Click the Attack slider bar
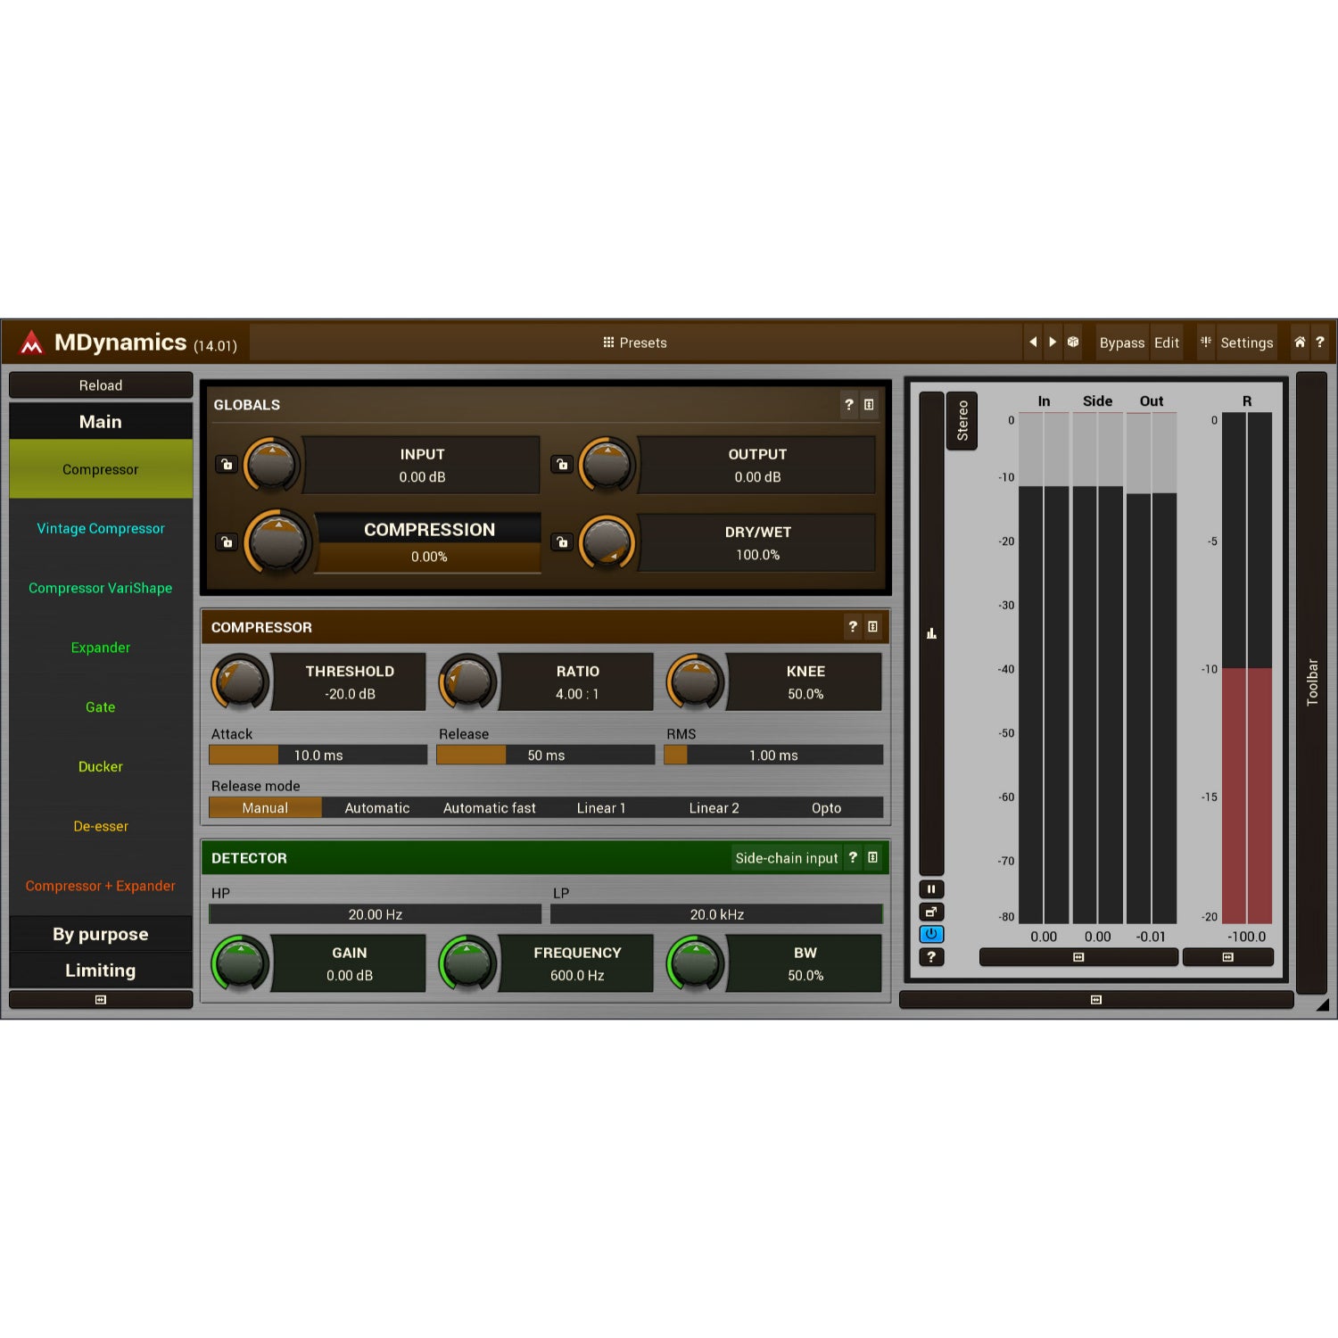 (x=318, y=755)
